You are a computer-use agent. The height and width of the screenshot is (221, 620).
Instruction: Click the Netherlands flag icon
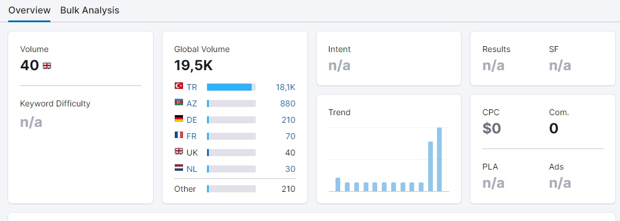(x=179, y=168)
